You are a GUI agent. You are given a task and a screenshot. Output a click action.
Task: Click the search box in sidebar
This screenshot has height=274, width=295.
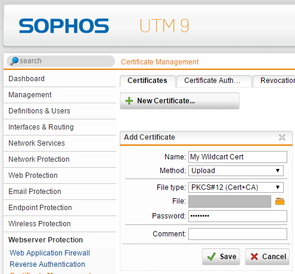(x=61, y=61)
